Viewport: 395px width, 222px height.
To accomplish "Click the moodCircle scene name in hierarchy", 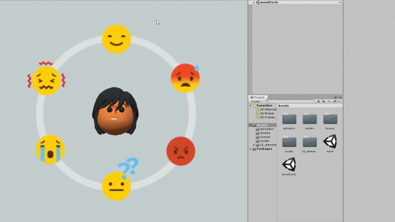I will pos(269,2).
